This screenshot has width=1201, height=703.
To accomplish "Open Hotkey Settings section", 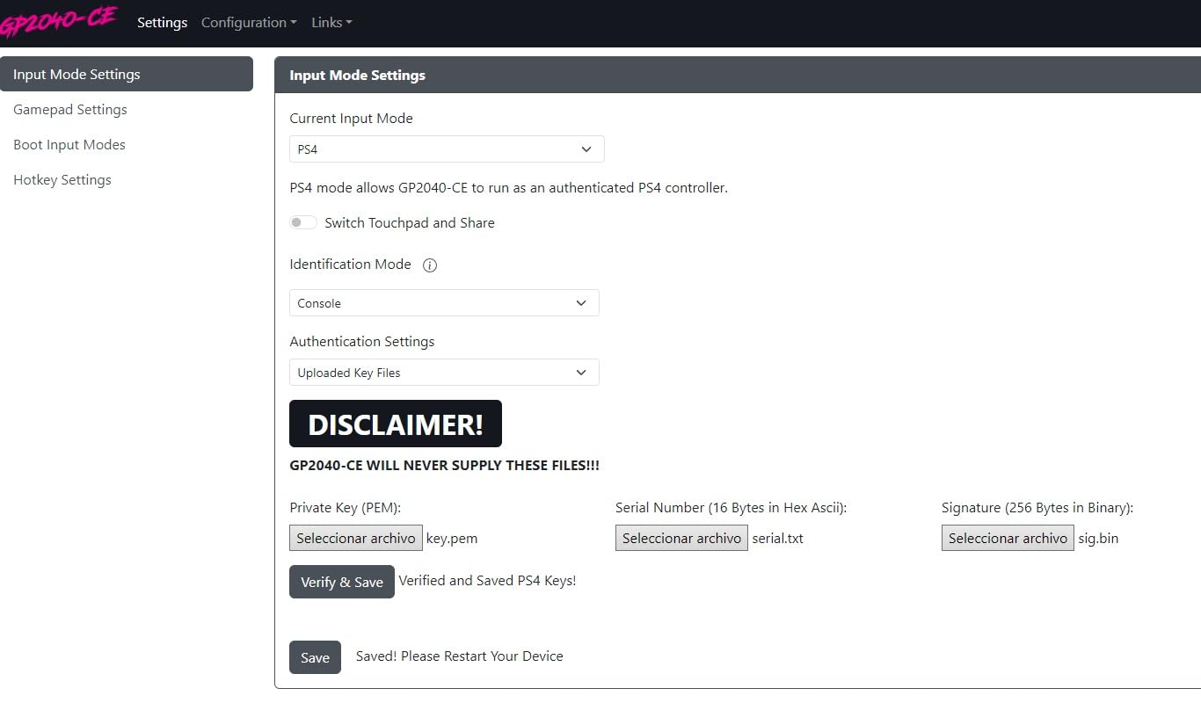I will [62, 180].
